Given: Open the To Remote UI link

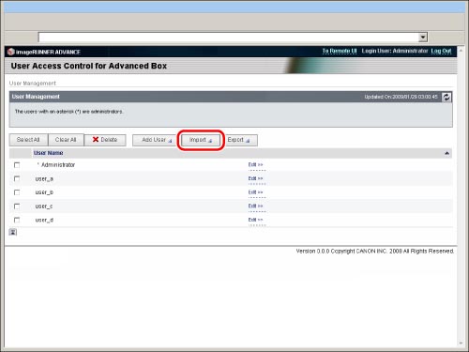Looking at the screenshot, I should 340,51.
